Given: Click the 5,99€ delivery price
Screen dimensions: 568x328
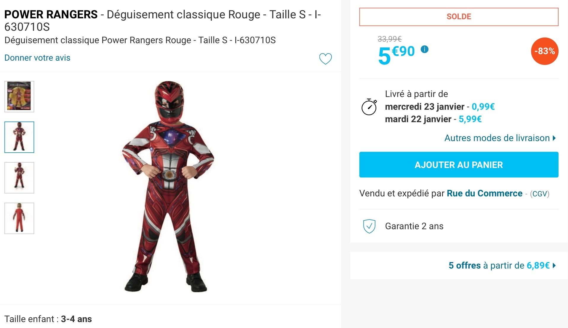Looking at the screenshot, I should click(x=470, y=119).
